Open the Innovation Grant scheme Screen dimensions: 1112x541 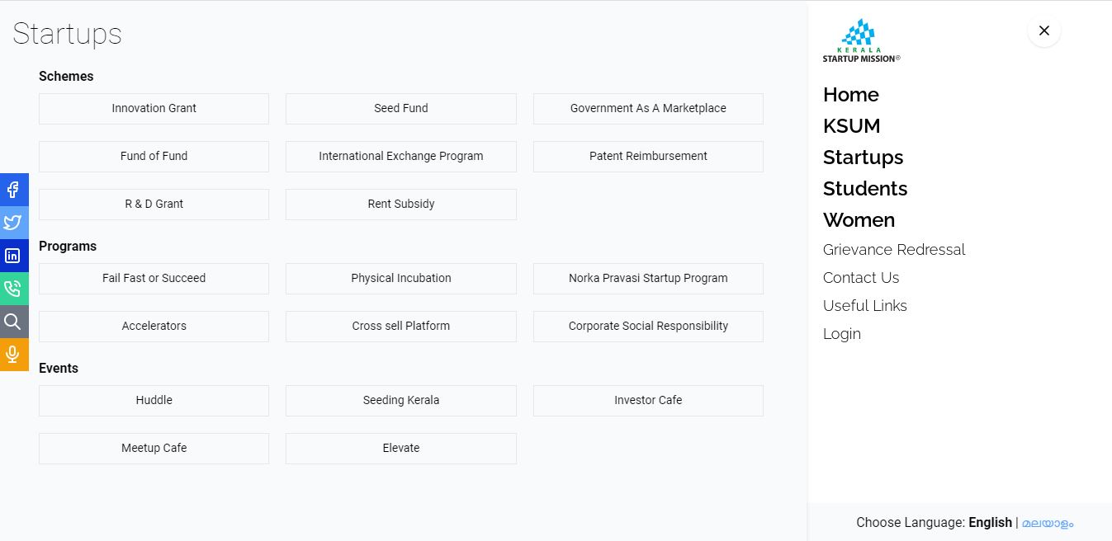point(154,109)
